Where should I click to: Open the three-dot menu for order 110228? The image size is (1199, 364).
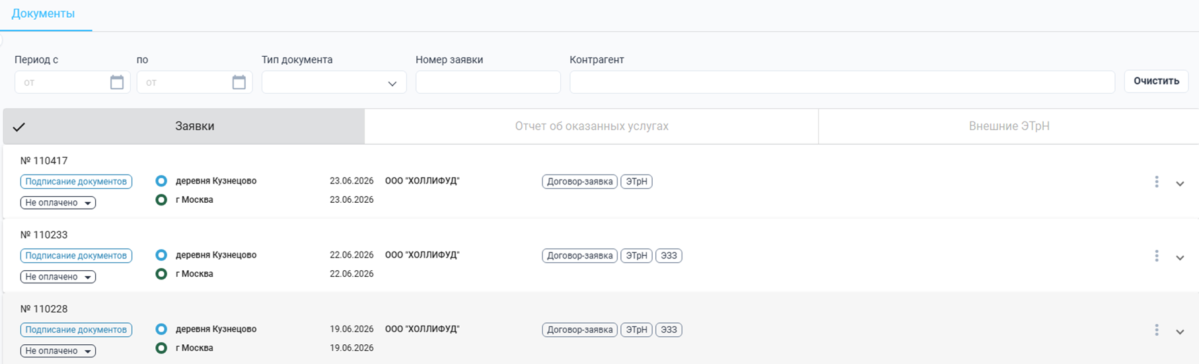tap(1157, 330)
